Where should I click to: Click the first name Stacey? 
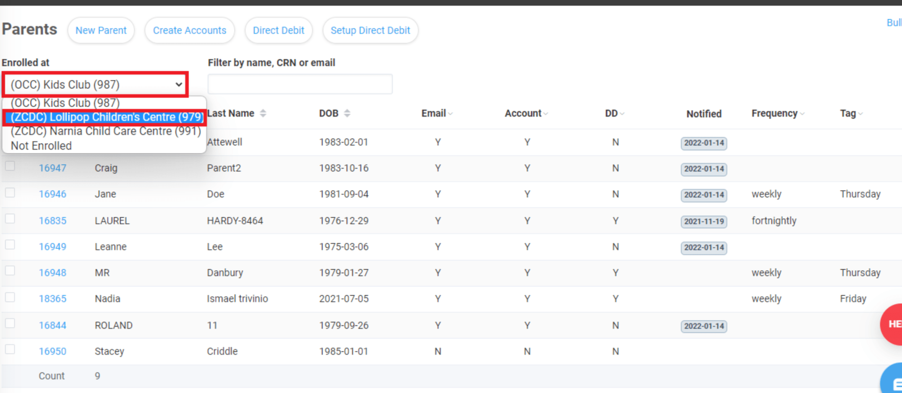109,352
